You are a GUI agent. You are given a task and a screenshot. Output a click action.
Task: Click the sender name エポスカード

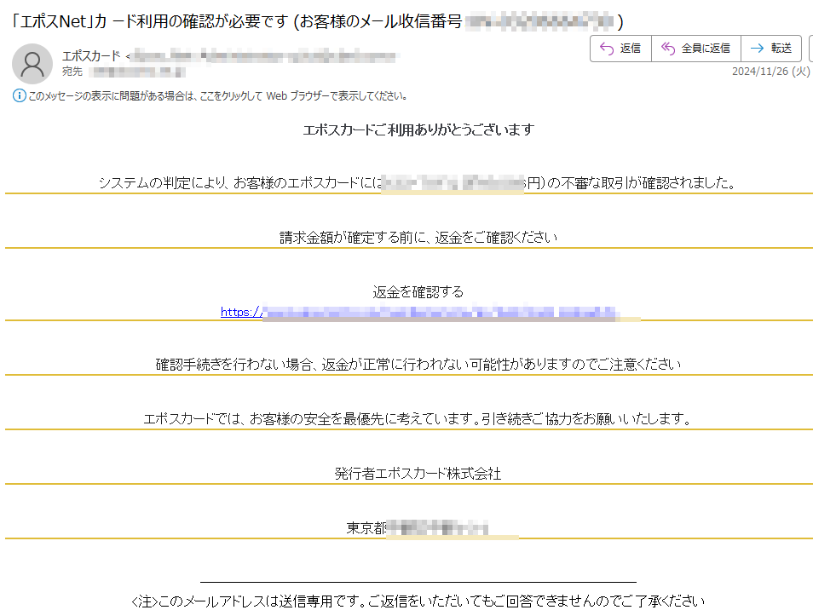(x=91, y=55)
